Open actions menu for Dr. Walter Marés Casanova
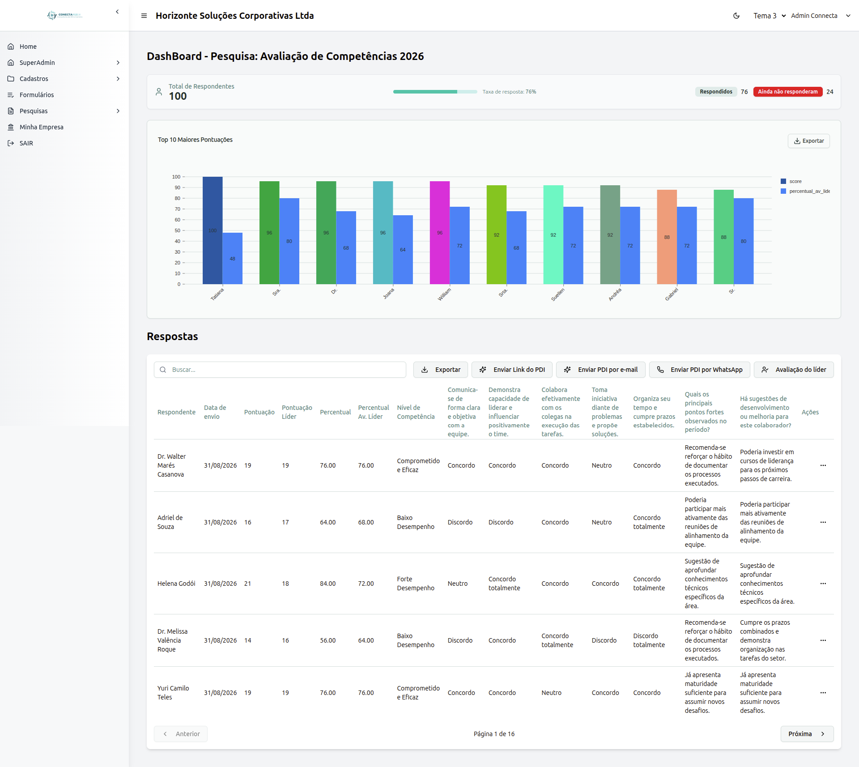Screen dimensions: 859x767 pyautogui.click(x=823, y=465)
